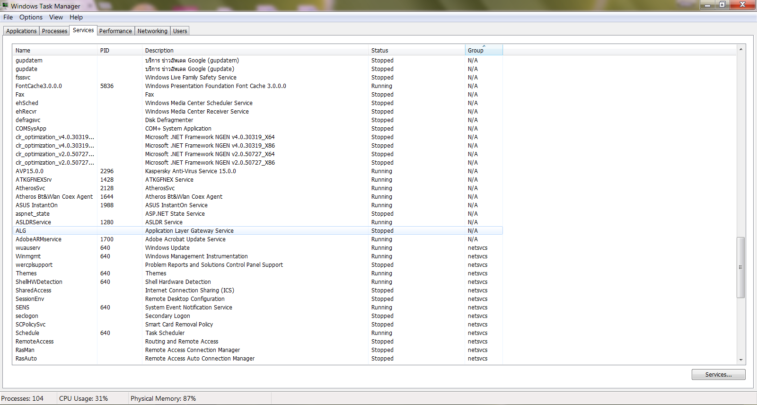
Task: Click the Services... button
Action: click(718, 374)
